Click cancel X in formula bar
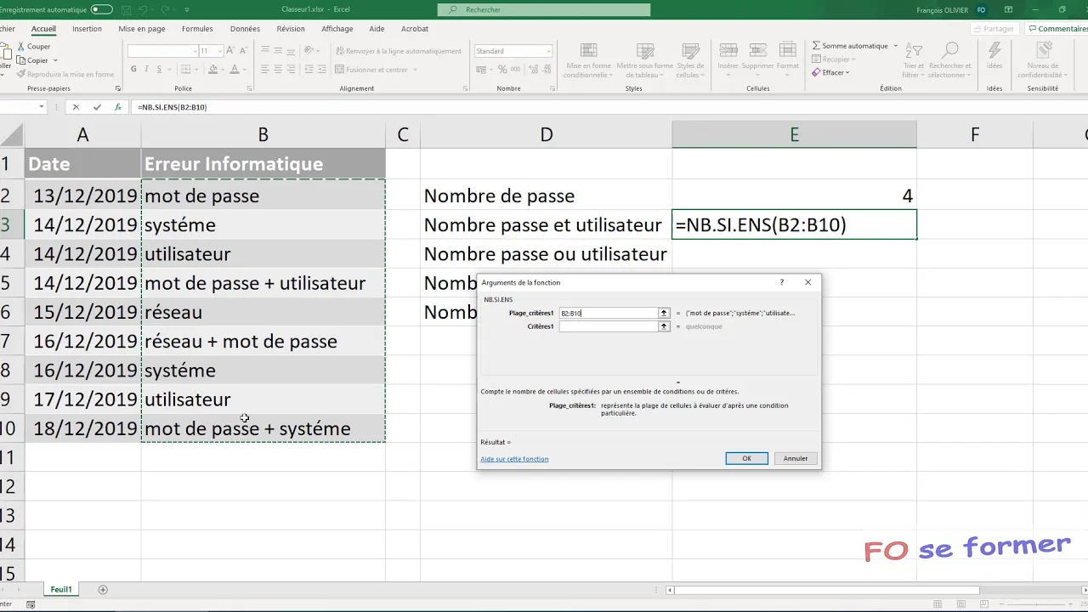 (76, 107)
